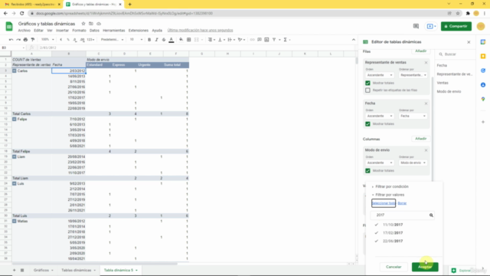This screenshot has height=276, width=490.
Task: Collapse the Liam group in pivot table
Action: tap(15, 156)
